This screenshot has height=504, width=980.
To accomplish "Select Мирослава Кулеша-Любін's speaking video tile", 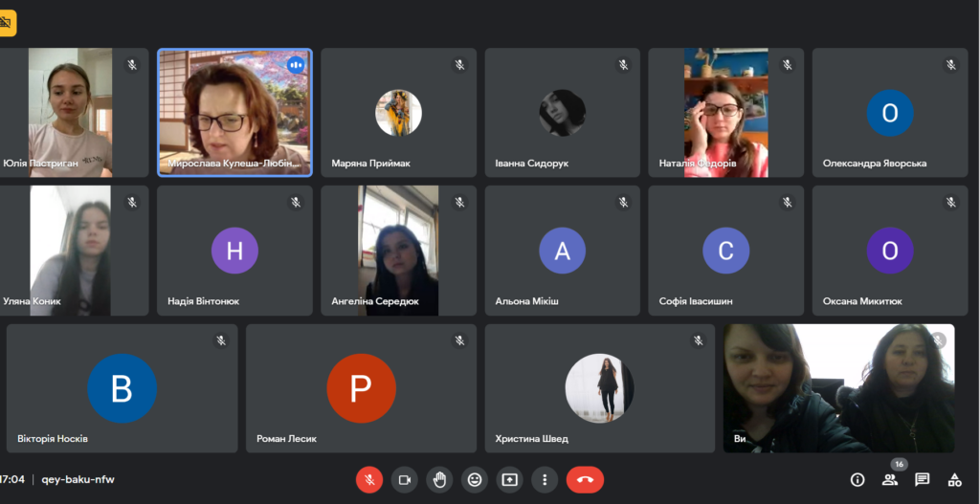I will click(x=234, y=113).
